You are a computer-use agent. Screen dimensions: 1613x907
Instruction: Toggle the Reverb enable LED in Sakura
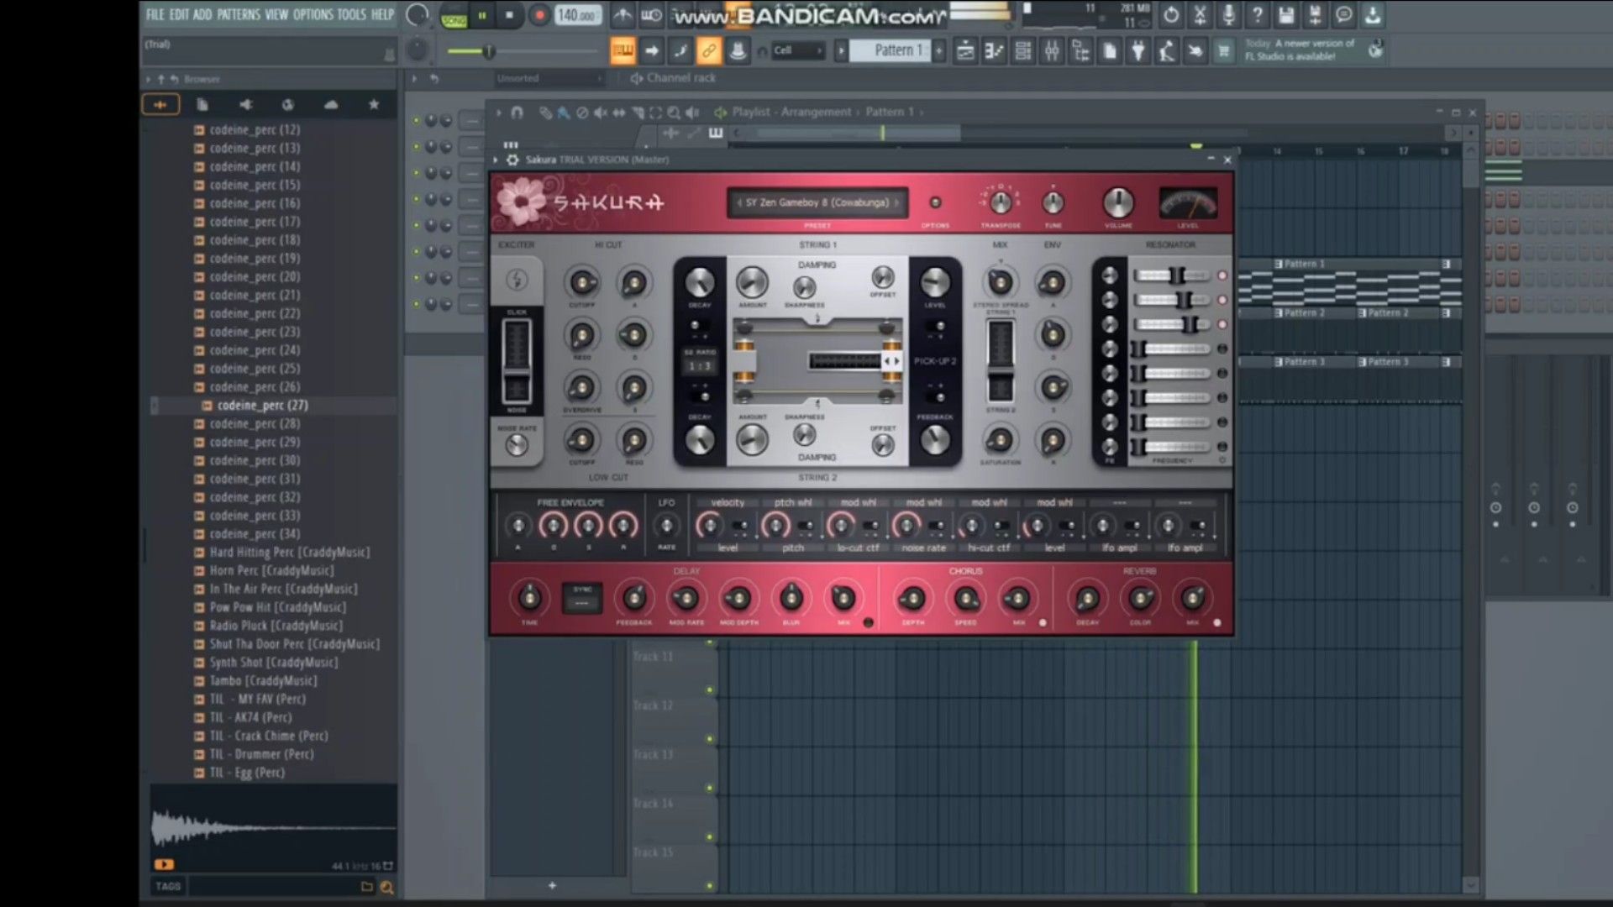(x=1217, y=623)
